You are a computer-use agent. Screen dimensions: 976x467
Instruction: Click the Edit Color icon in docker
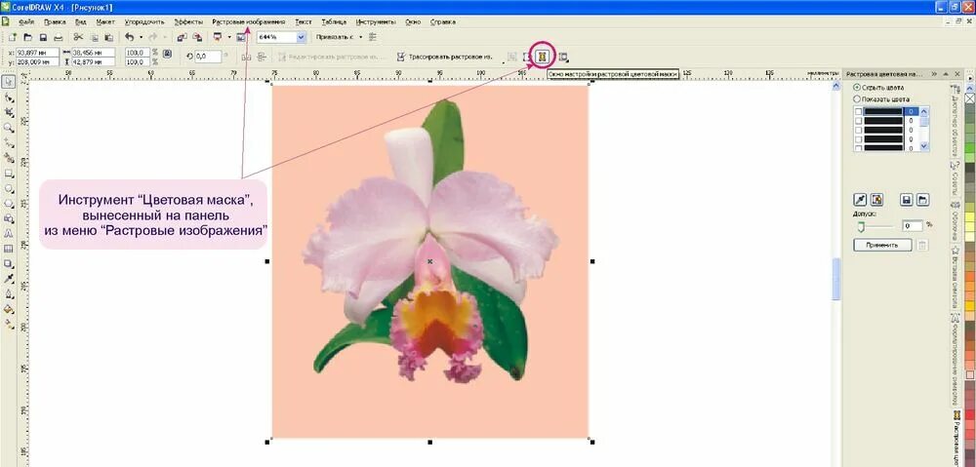[x=876, y=200]
